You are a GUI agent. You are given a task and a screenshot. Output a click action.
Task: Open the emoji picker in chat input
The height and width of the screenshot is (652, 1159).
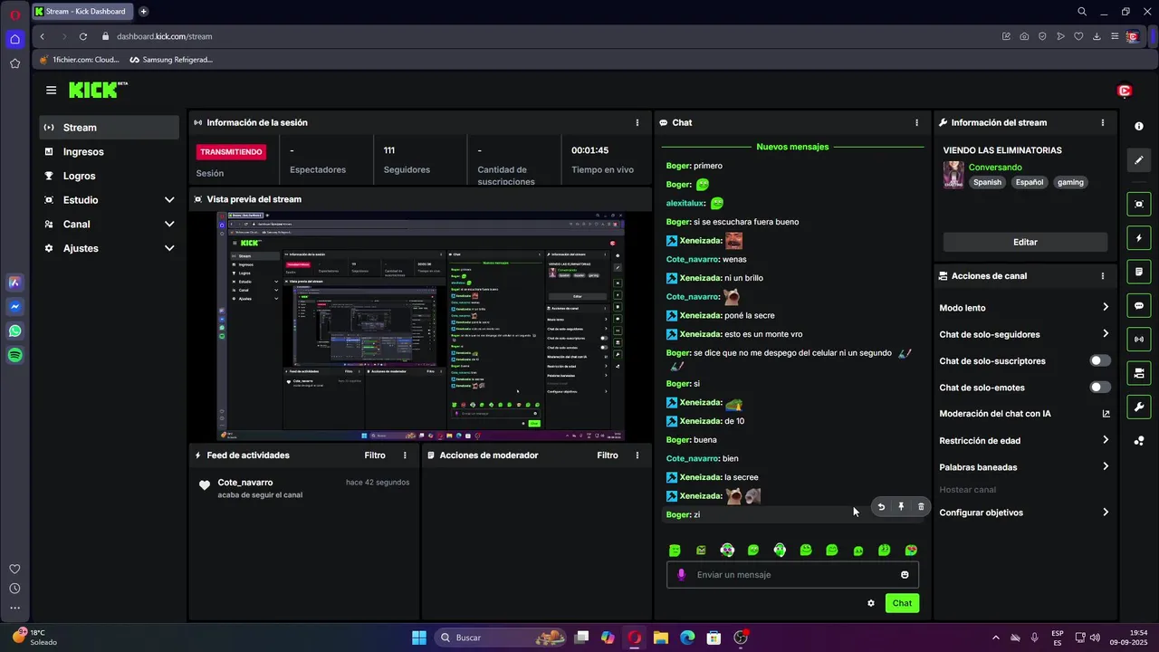pos(905,574)
